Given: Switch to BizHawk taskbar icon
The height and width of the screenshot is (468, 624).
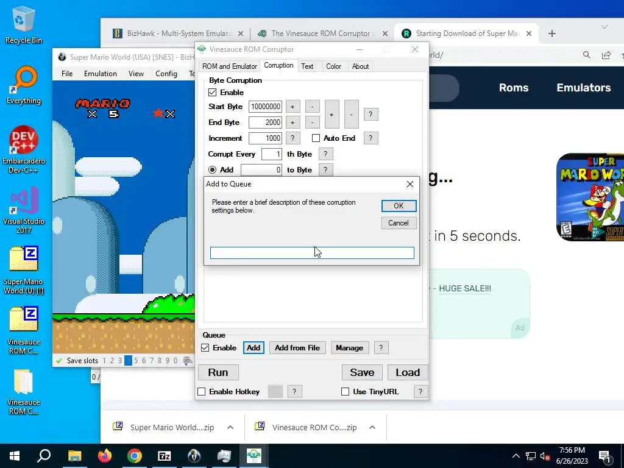Looking at the screenshot, I should coord(194,456).
